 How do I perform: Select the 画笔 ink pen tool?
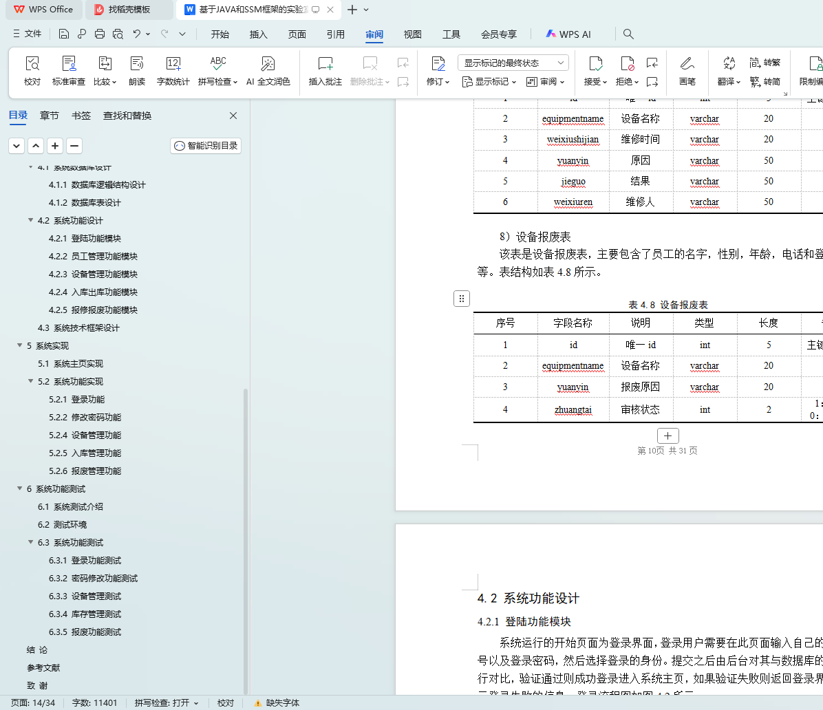(x=687, y=71)
